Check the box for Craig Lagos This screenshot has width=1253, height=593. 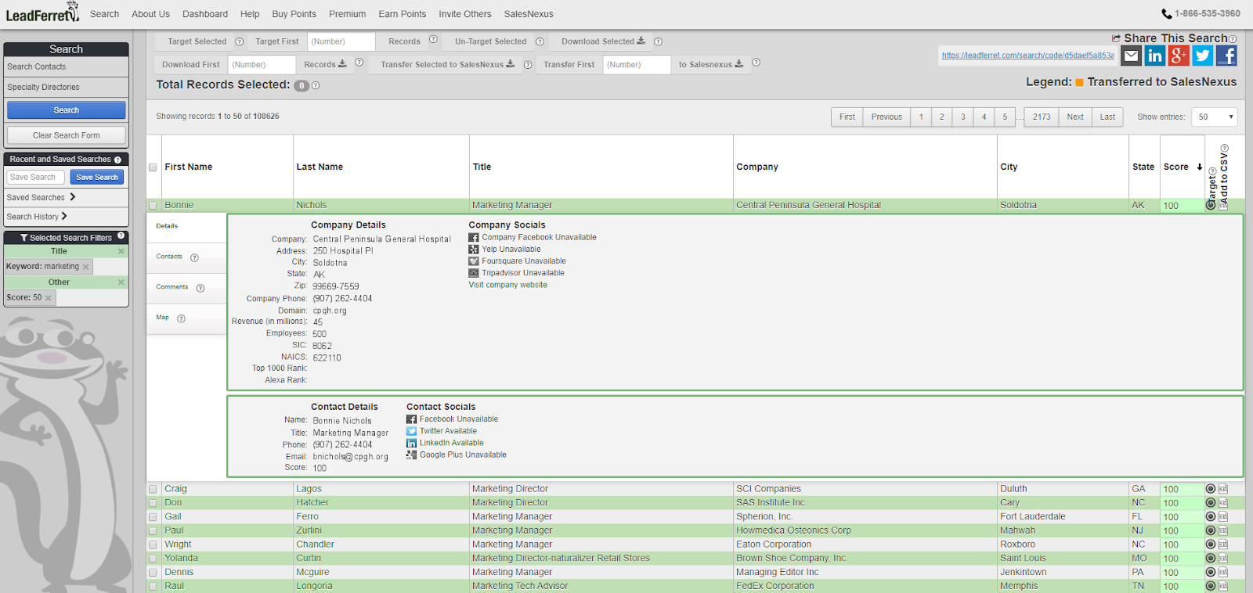pos(153,490)
